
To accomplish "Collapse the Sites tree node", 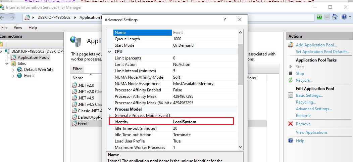I will click(7, 64).
